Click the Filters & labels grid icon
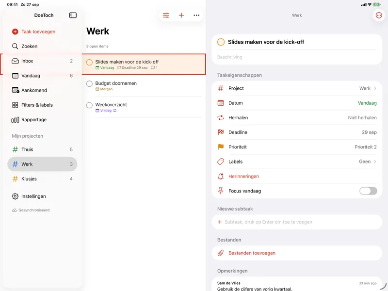The width and height of the screenshot is (388, 291). click(15, 105)
